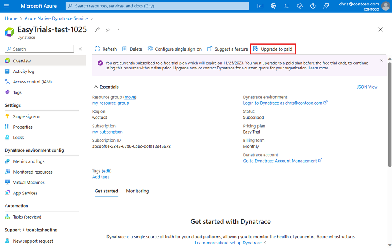This screenshot has width=392, height=248.
Task: Click Upgrade to paid button
Action: click(x=273, y=49)
